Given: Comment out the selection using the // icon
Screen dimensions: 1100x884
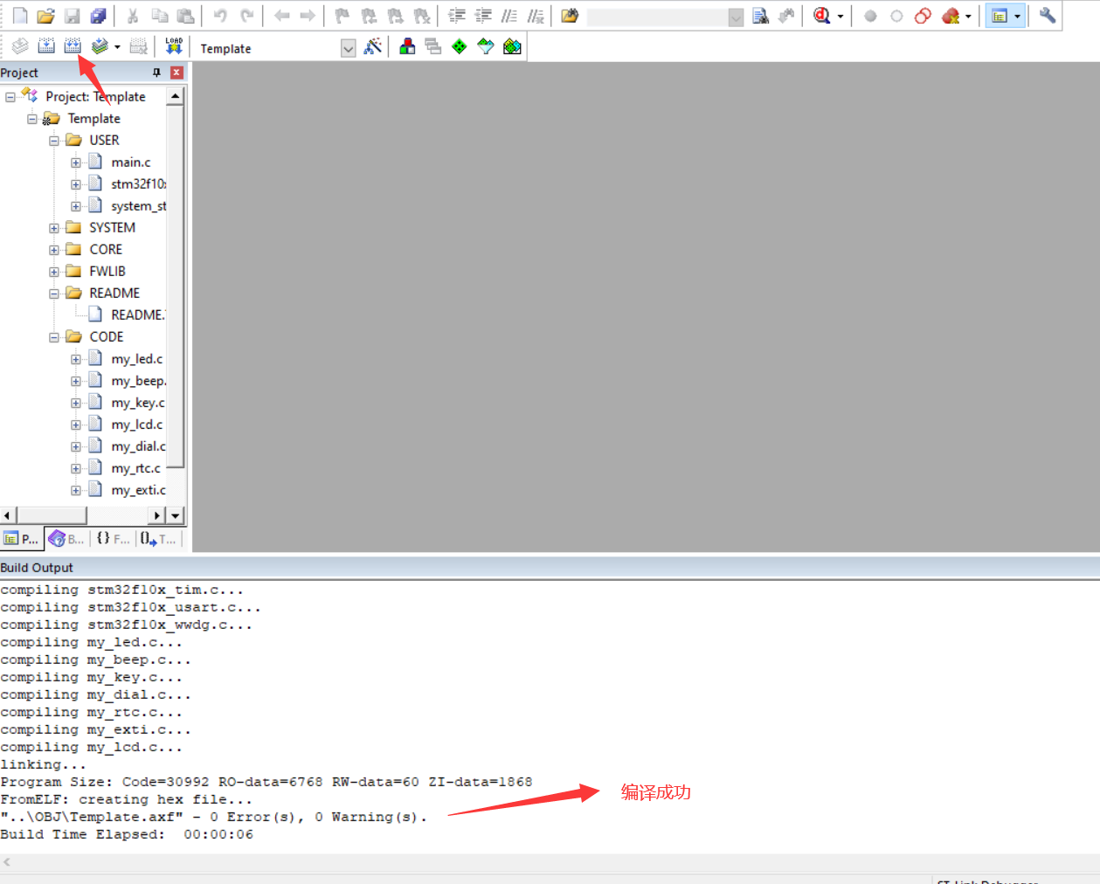Looking at the screenshot, I should (509, 16).
